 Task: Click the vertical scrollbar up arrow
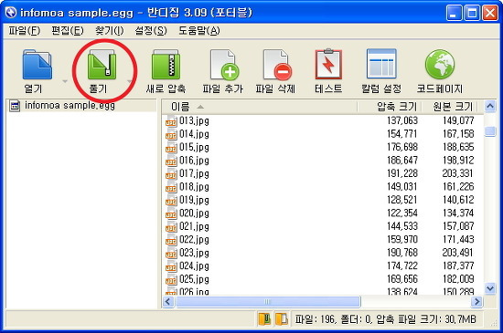click(490, 106)
